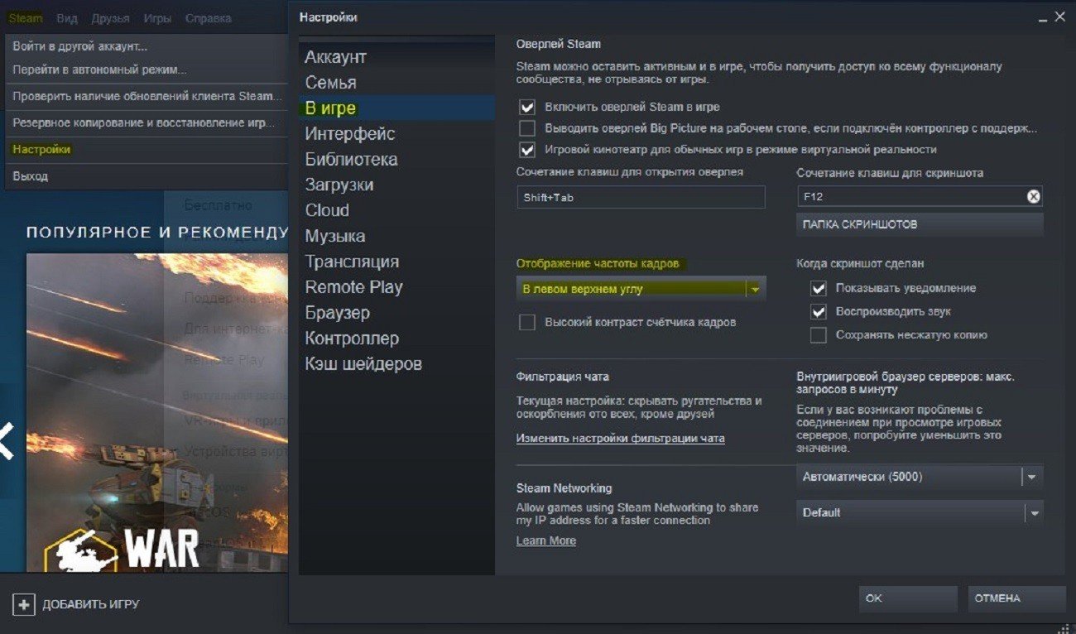Uncheck Воспроизводить звук checkbox
1076x634 pixels.
(819, 312)
